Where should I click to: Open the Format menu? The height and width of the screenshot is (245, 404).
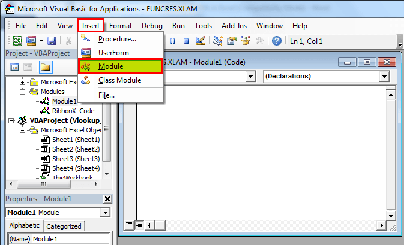click(121, 26)
